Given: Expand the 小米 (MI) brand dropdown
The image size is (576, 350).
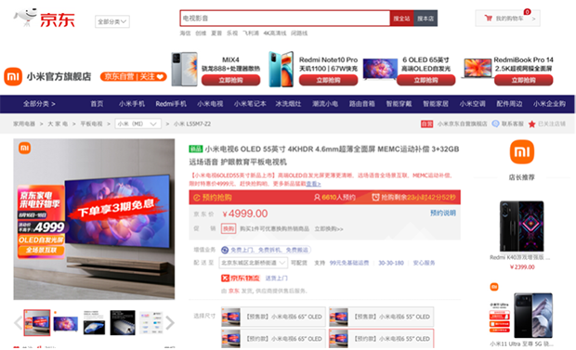Looking at the screenshot, I should 137,123.
